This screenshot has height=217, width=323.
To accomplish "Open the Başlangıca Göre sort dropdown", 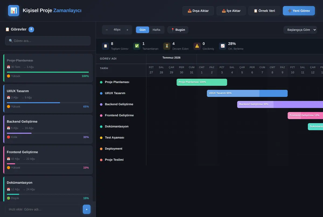I will (x=300, y=30).
